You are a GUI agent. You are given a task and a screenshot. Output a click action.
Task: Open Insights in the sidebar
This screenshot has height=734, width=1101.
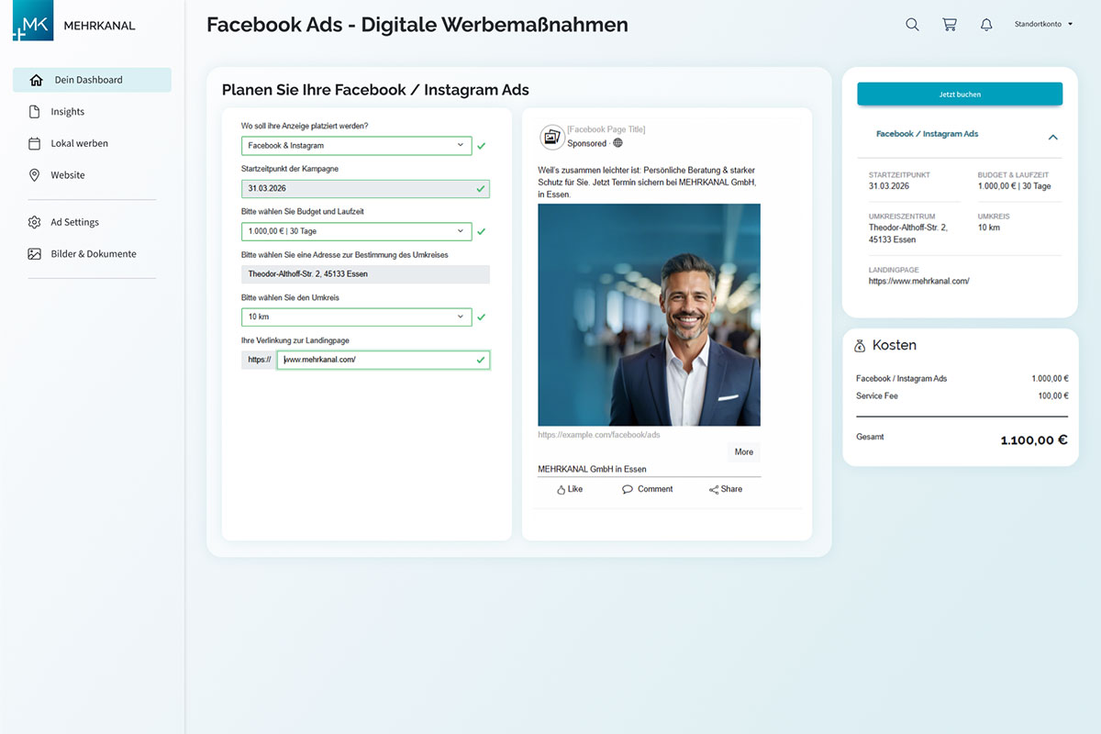(67, 112)
